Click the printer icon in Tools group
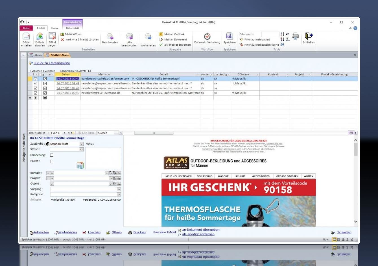The width and height of the screenshot is (378, 266). click(295, 36)
